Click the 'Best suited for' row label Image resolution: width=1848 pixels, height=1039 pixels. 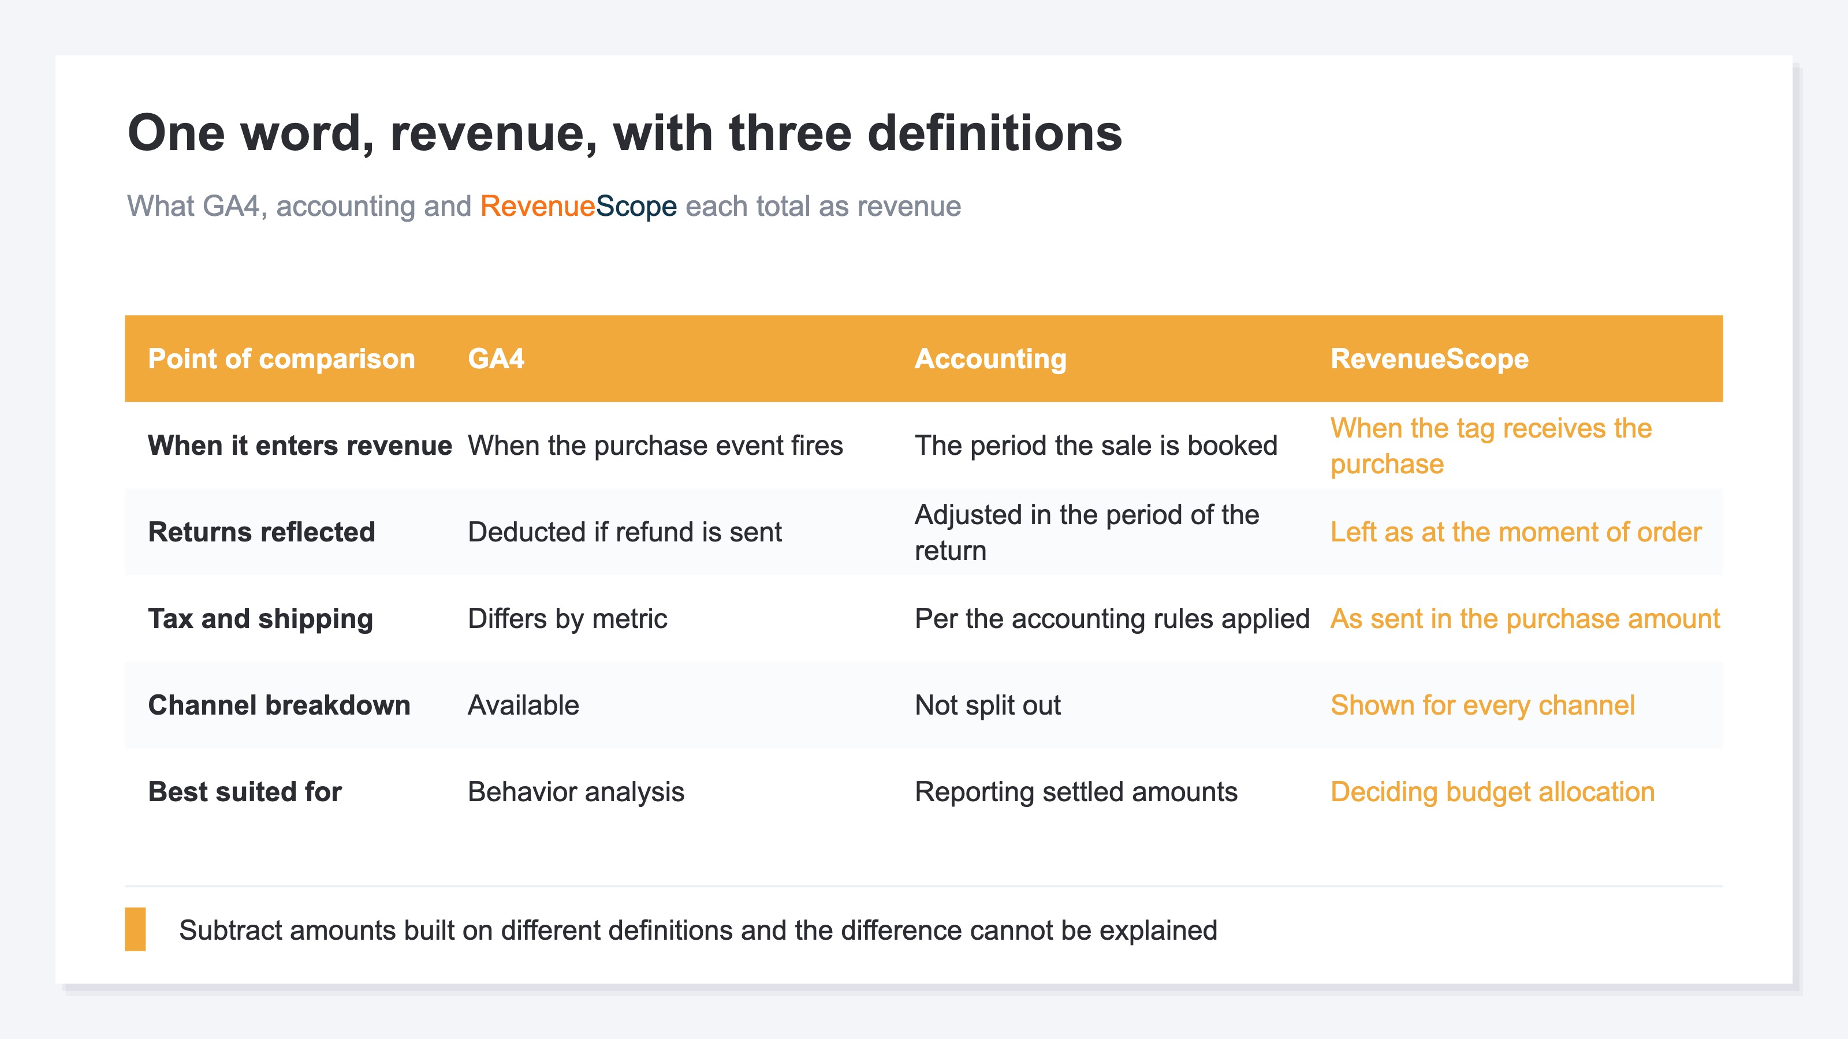pyautogui.click(x=245, y=793)
